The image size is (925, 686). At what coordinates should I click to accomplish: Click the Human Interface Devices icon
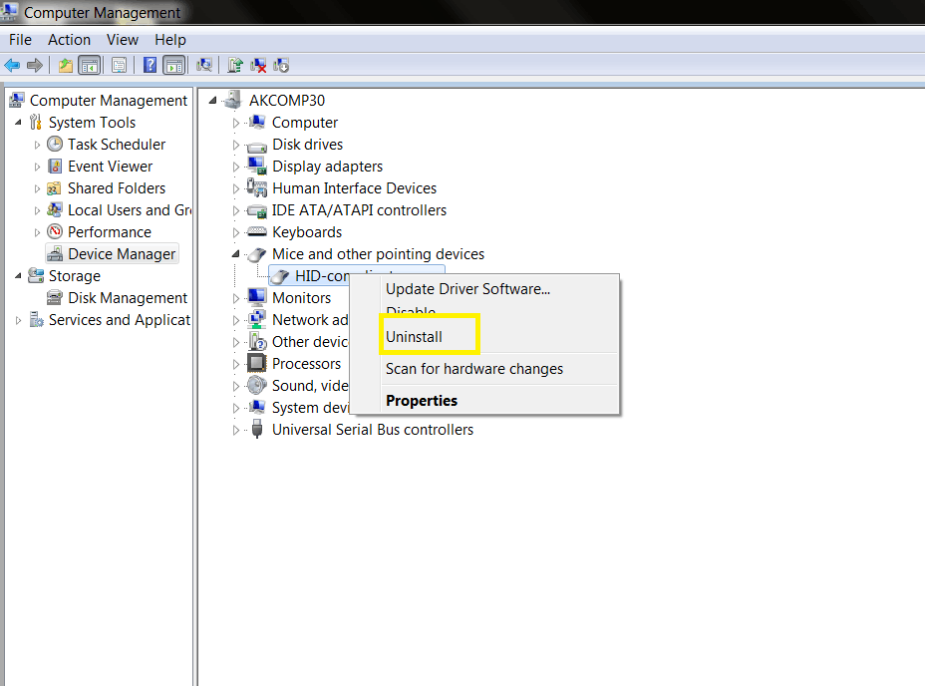[257, 187]
